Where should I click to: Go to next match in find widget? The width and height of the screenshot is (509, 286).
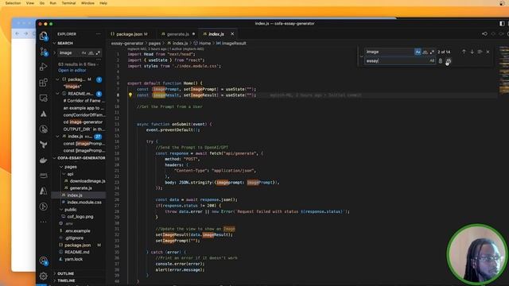click(472, 52)
